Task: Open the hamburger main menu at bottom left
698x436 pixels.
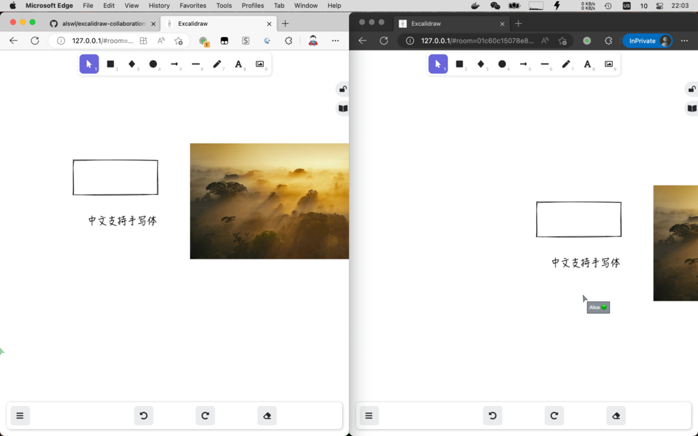Action: pyautogui.click(x=20, y=415)
